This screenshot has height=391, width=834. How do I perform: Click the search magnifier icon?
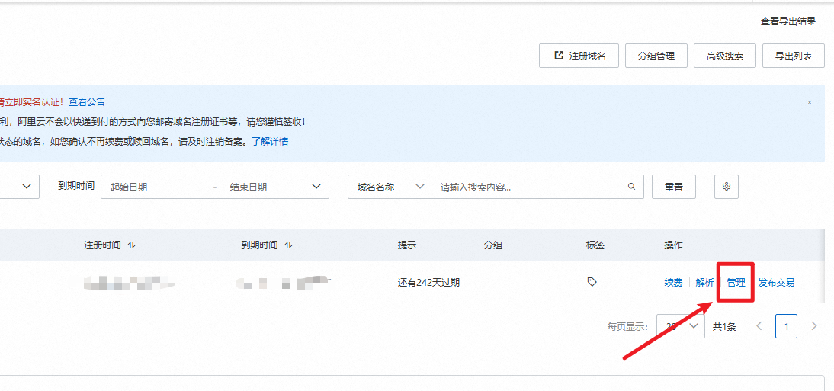pyautogui.click(x=631, y=187)
